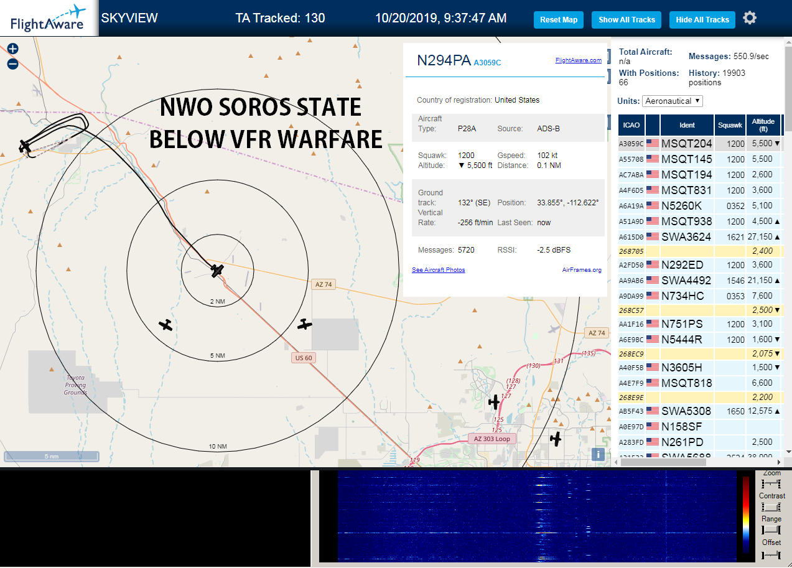Open the See Aircraft Photos link
This screenshot has height=568, width=792.
(439, 270)
